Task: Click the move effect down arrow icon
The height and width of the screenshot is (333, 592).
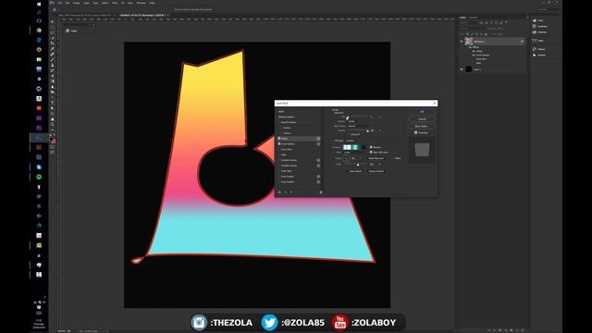Action: click(x=291, y=192)
